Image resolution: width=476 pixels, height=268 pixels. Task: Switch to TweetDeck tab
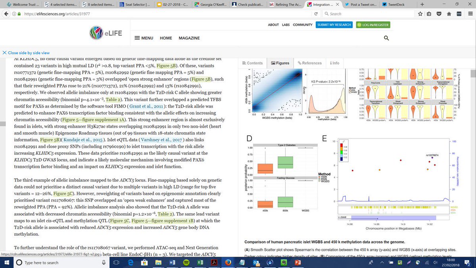(x=398, y=4)
